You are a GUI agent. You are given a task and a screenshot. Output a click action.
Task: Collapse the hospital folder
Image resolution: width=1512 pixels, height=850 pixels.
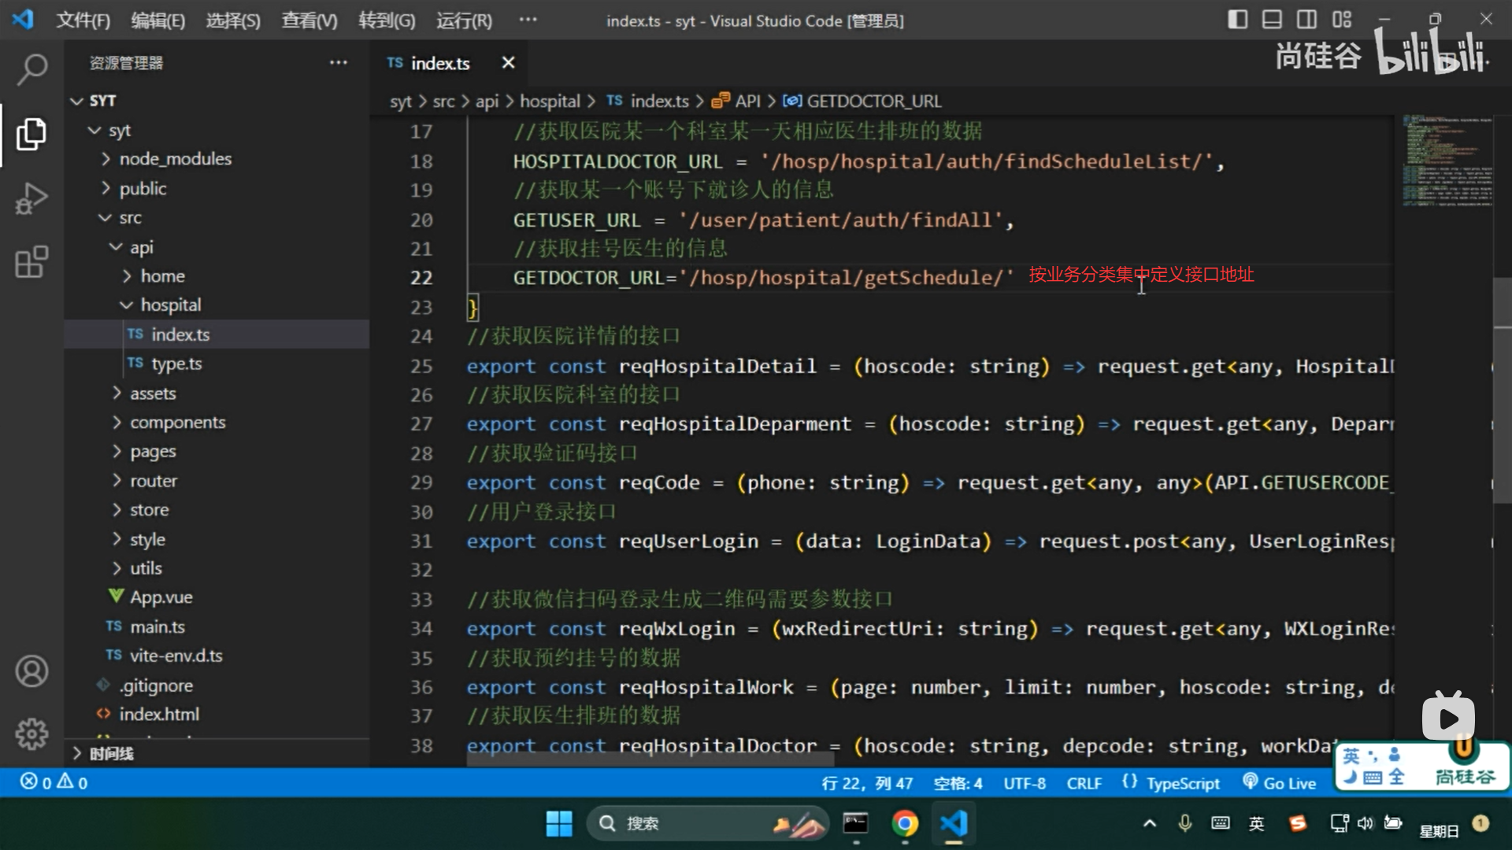pos(170,305)
